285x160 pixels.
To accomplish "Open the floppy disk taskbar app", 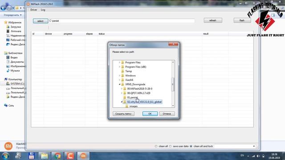I will [32, 156].
